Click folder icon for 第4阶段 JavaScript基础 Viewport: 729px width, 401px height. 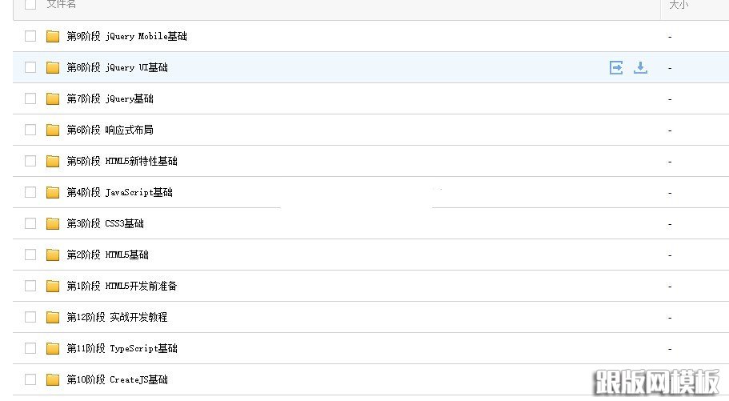[53, 192]
